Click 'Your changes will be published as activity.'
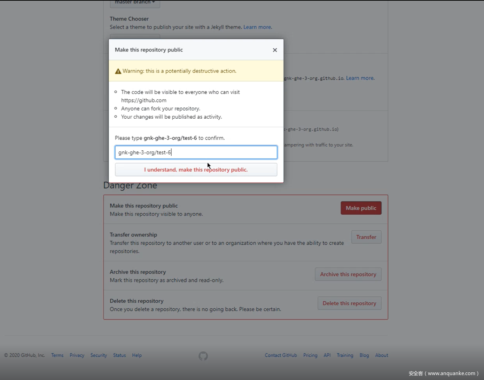 (x=171, y=117)
